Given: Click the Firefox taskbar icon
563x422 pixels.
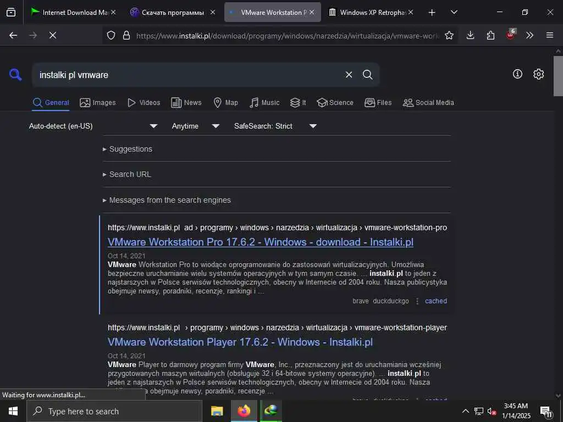Looking at the screenshot, I should pos(244,411).
